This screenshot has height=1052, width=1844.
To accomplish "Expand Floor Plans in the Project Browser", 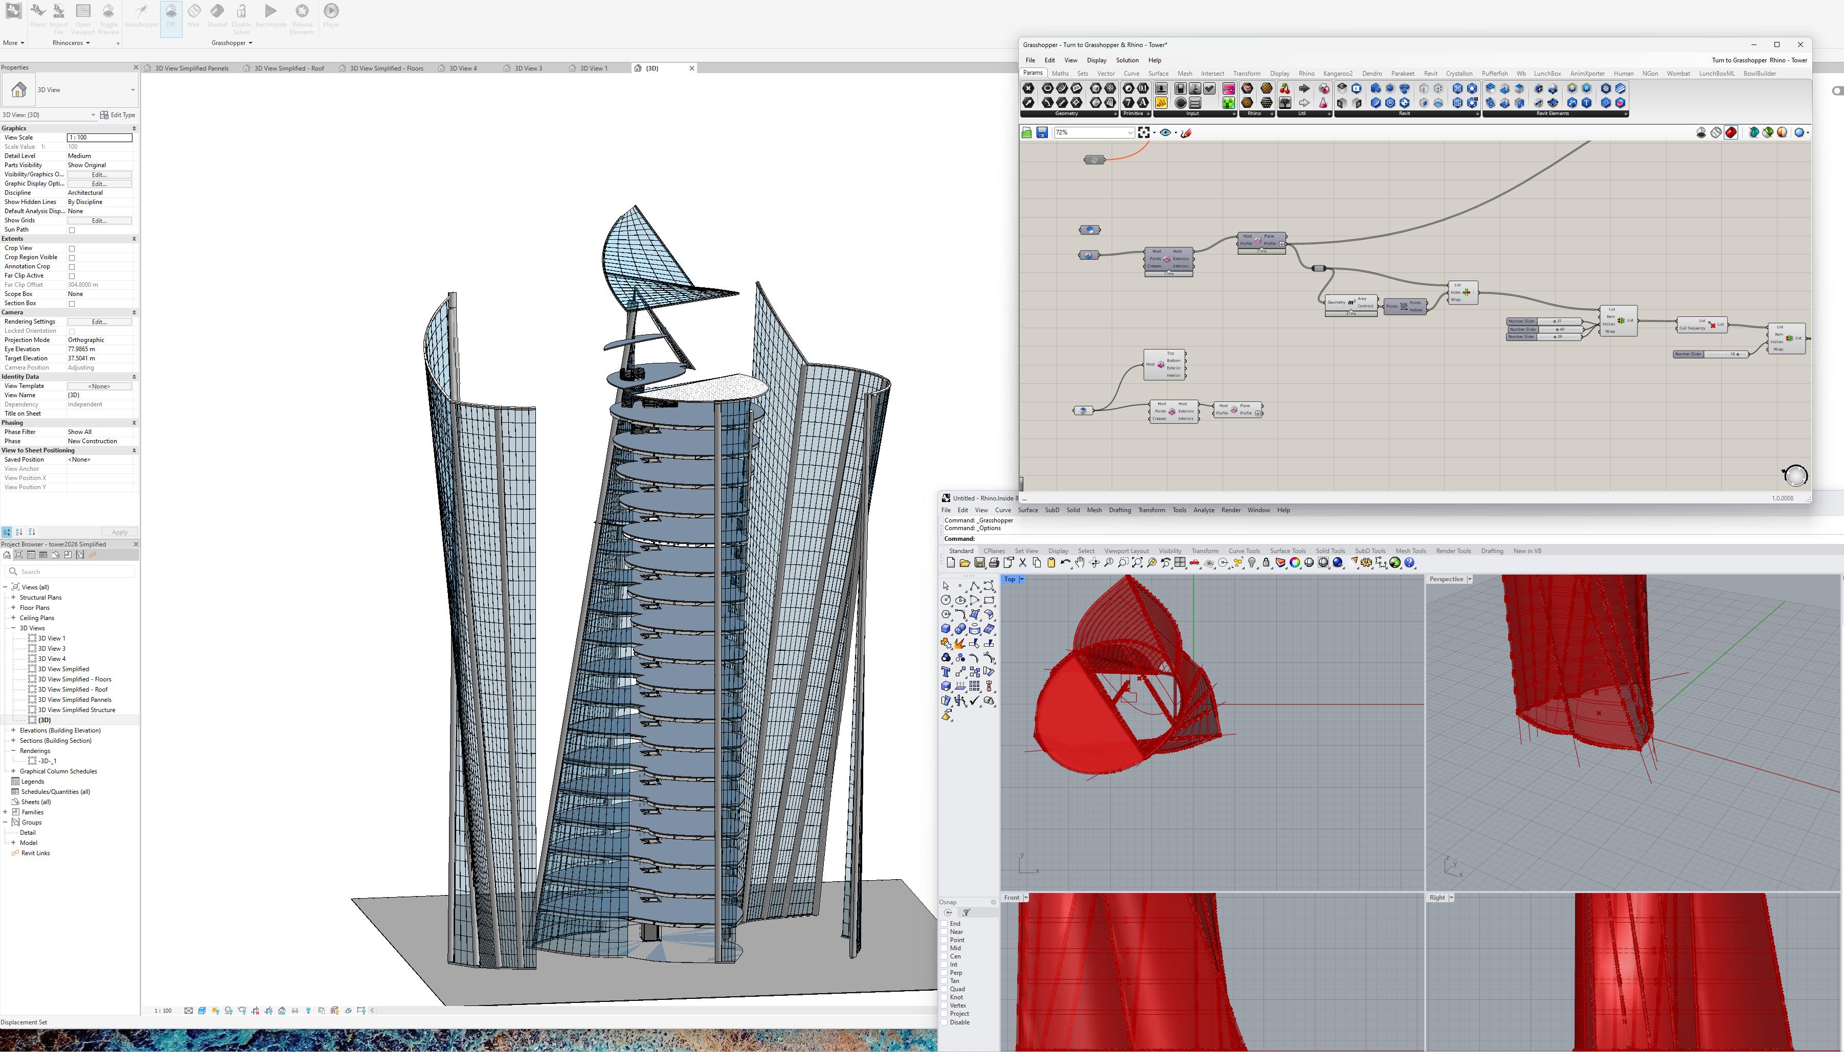I will point(14,607).
